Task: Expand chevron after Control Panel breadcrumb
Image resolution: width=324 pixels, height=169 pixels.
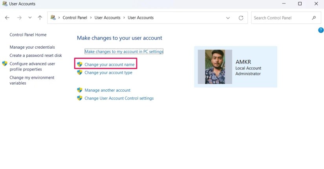Action: point(91,18)
